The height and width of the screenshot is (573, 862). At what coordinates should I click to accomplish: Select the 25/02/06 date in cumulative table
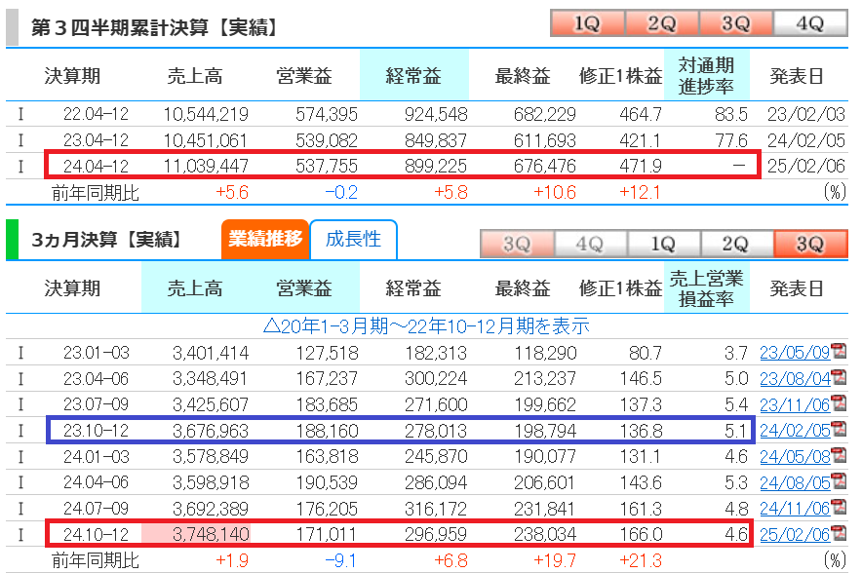coord(805,166)
